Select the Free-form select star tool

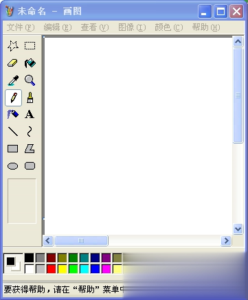(13, 46)
